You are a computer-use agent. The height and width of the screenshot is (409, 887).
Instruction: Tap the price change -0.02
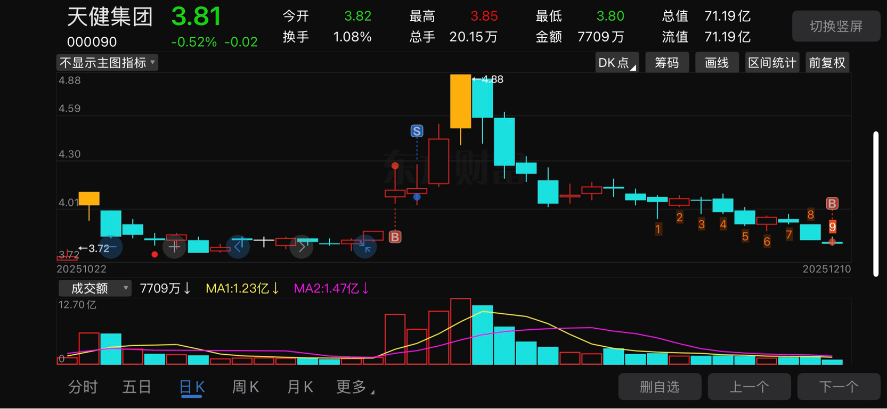point(241,42)
